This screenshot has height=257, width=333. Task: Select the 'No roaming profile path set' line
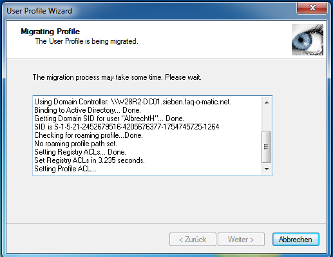[x=75, y=144]
